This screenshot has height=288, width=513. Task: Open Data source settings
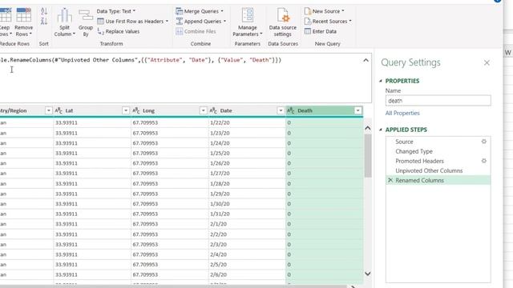point(283,22)
